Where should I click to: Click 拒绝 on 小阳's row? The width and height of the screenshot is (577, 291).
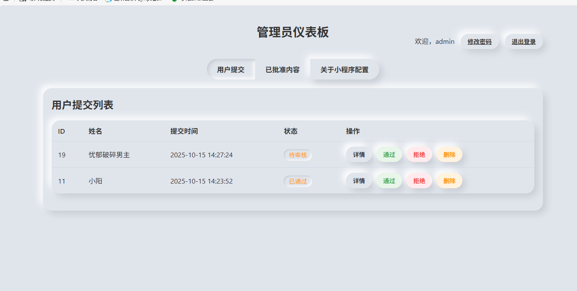(418, 181)
